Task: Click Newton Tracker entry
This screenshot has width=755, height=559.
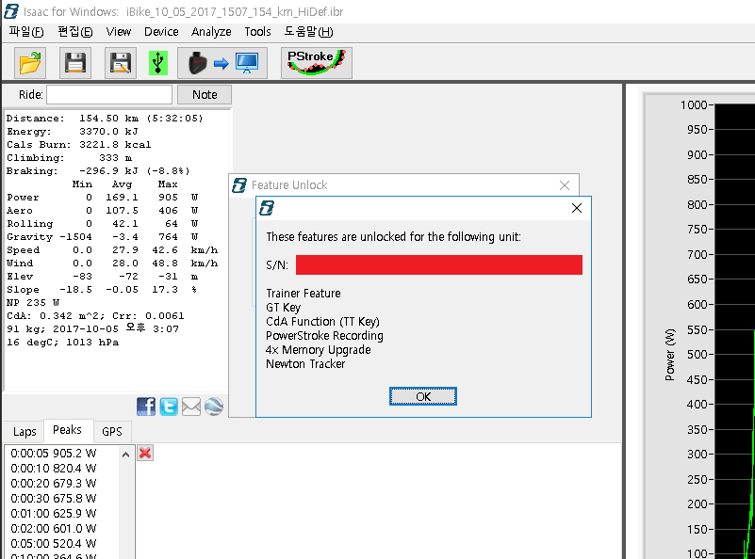Action: (x=305, y=364)
